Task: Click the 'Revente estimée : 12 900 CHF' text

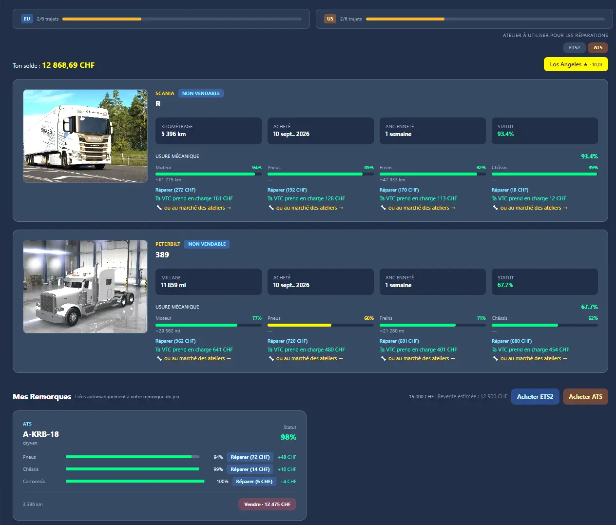Action: click(472, 397)
